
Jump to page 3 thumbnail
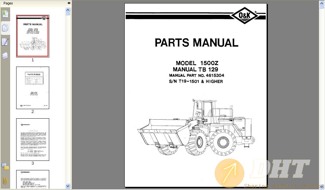(x=33, y=140)
